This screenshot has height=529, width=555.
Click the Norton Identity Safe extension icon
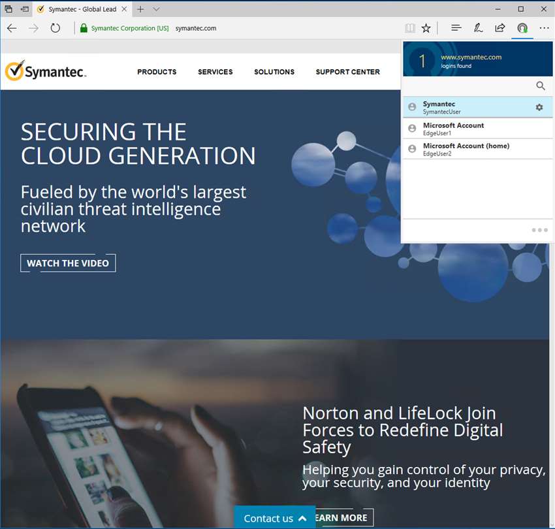[522, 28]
